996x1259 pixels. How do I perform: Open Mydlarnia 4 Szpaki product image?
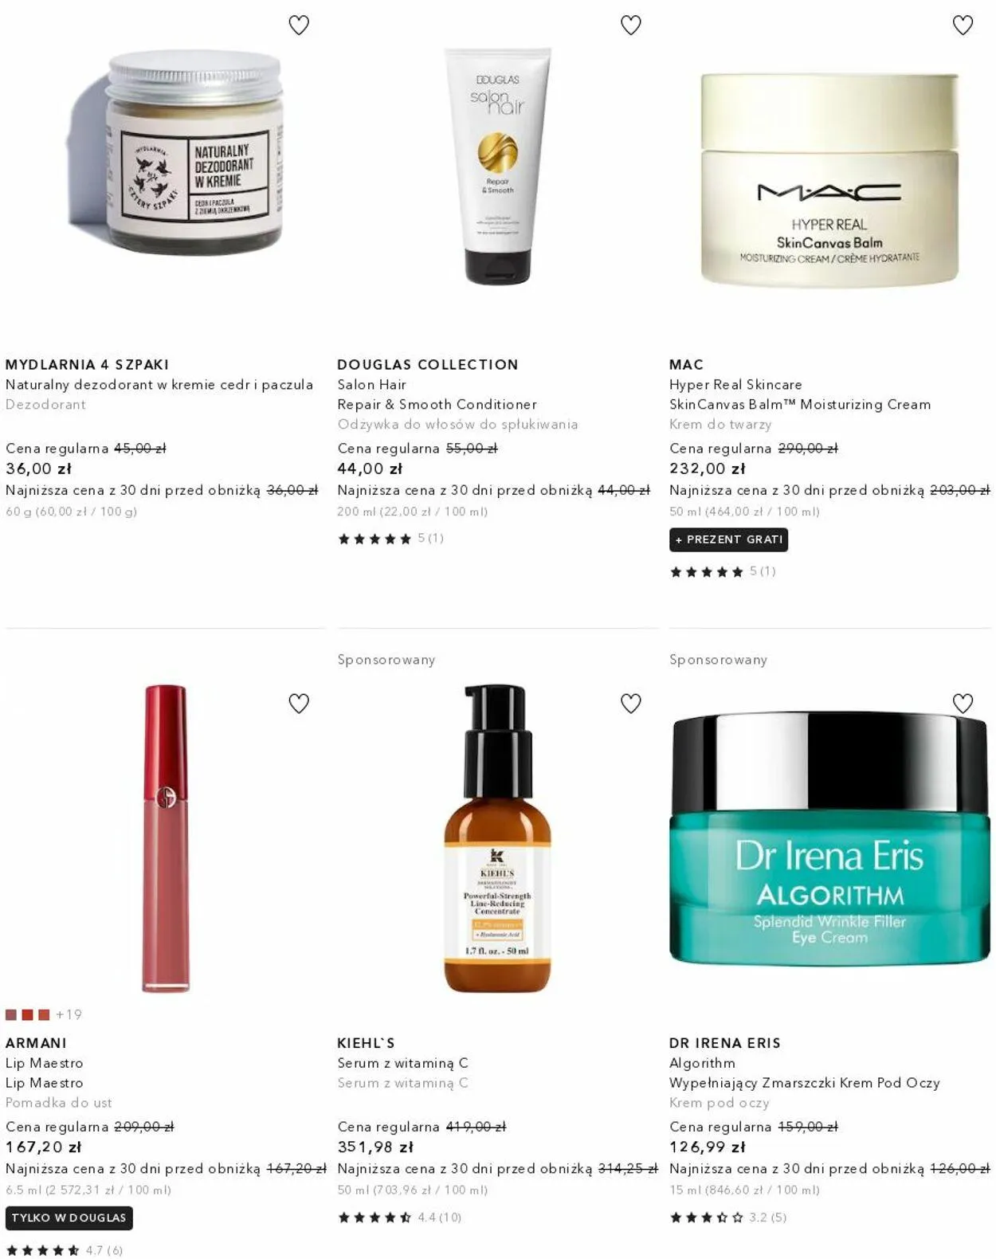click(x=193, y=153)
